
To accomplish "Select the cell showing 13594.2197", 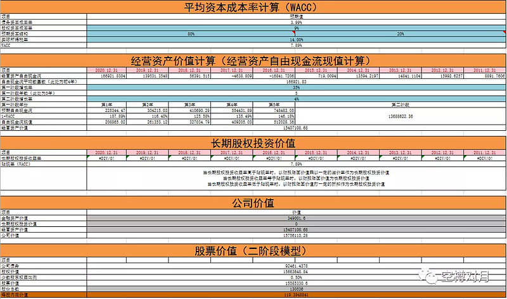I will tap(358, 76).
